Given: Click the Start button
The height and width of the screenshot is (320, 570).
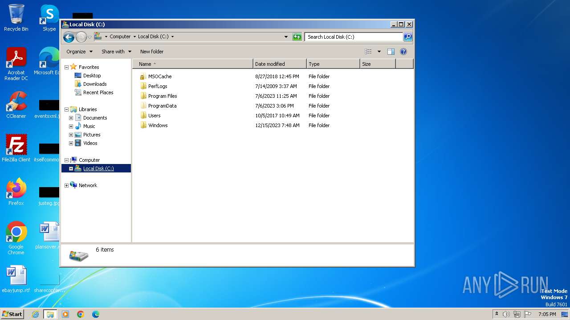Looking at the screenshot, I should (12, 314).
